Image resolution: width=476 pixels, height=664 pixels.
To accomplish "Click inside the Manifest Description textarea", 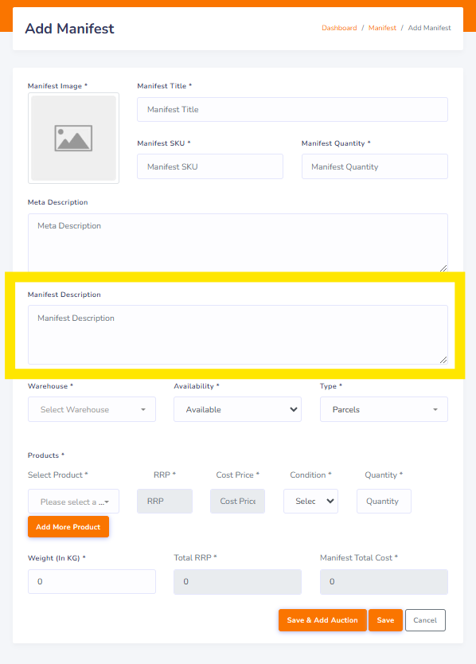I will point(237,334).
